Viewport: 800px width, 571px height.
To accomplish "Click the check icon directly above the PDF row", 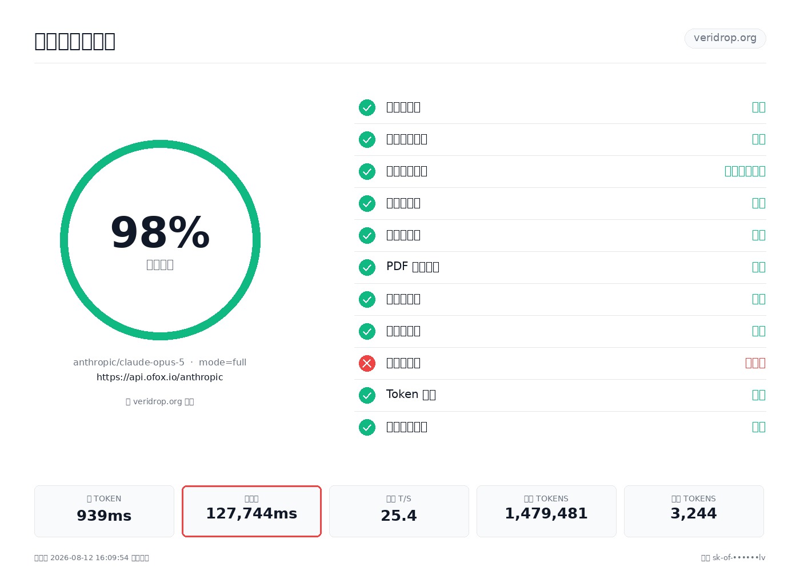I will pos(367,235).
